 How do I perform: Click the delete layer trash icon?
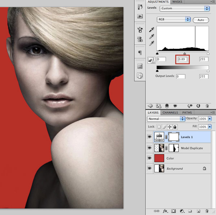(x=207, y=211)
